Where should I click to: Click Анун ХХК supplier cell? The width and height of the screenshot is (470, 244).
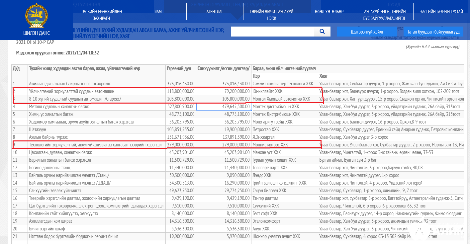(x=284, y=229)
